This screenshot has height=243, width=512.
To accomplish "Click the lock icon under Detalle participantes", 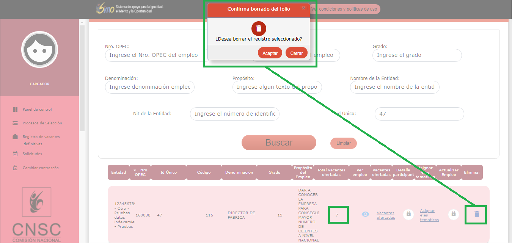I will [408, 214].
